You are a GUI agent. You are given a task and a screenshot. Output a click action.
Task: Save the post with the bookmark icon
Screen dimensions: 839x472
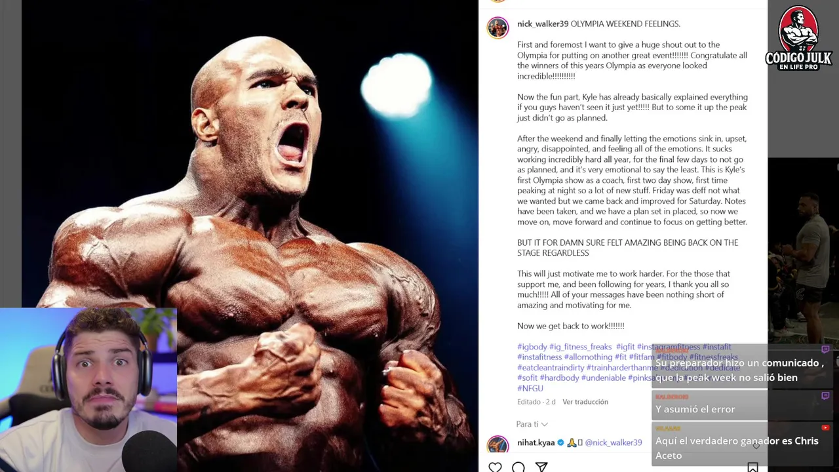tap(752, 467)
